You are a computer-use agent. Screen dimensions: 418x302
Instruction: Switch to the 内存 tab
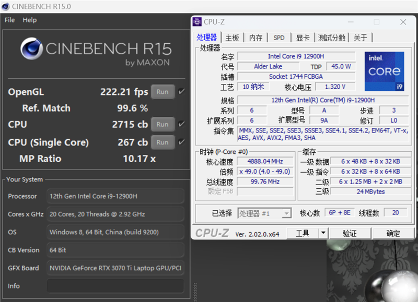[x=256, y=38]
